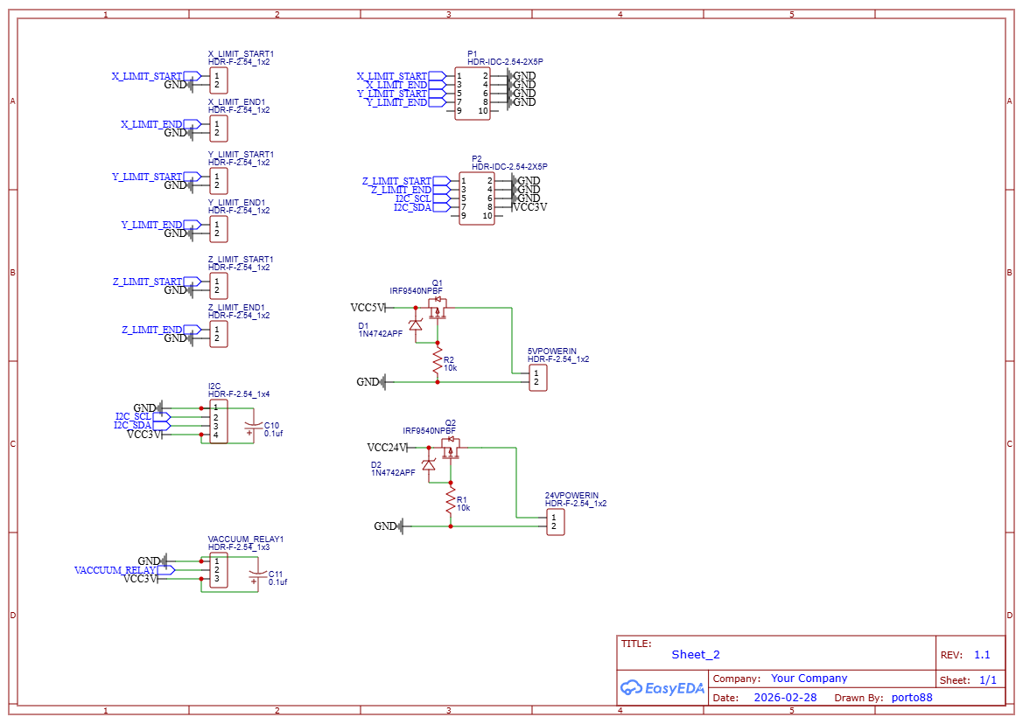Click the Y_LIMIT_START1 connector box
Screen dimensions: 1023x724
[x=219, y=181]
